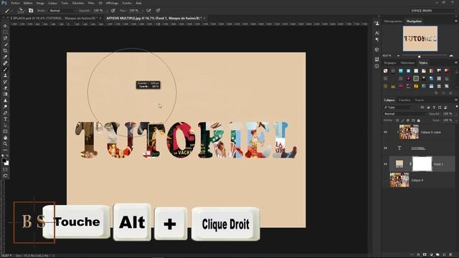Select the Hand tool
The width and height of the screenshot is (459, 258).
[x=5, y=138]
